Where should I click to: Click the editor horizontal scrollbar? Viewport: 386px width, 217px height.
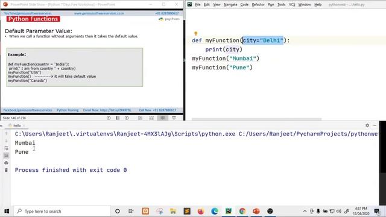(256, 119)
